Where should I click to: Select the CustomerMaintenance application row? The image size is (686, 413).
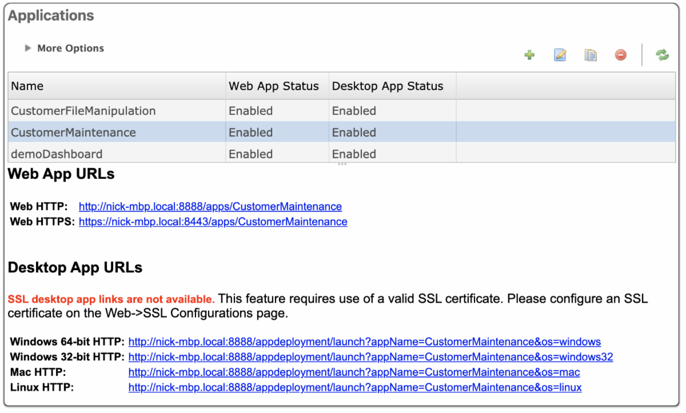pyautogui.click(x=74, y=133)
